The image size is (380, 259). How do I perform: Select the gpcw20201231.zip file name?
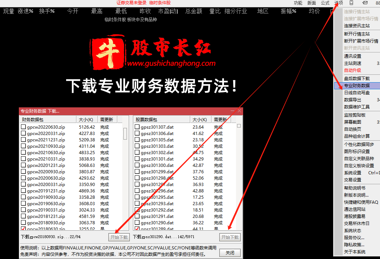[46, 165]
